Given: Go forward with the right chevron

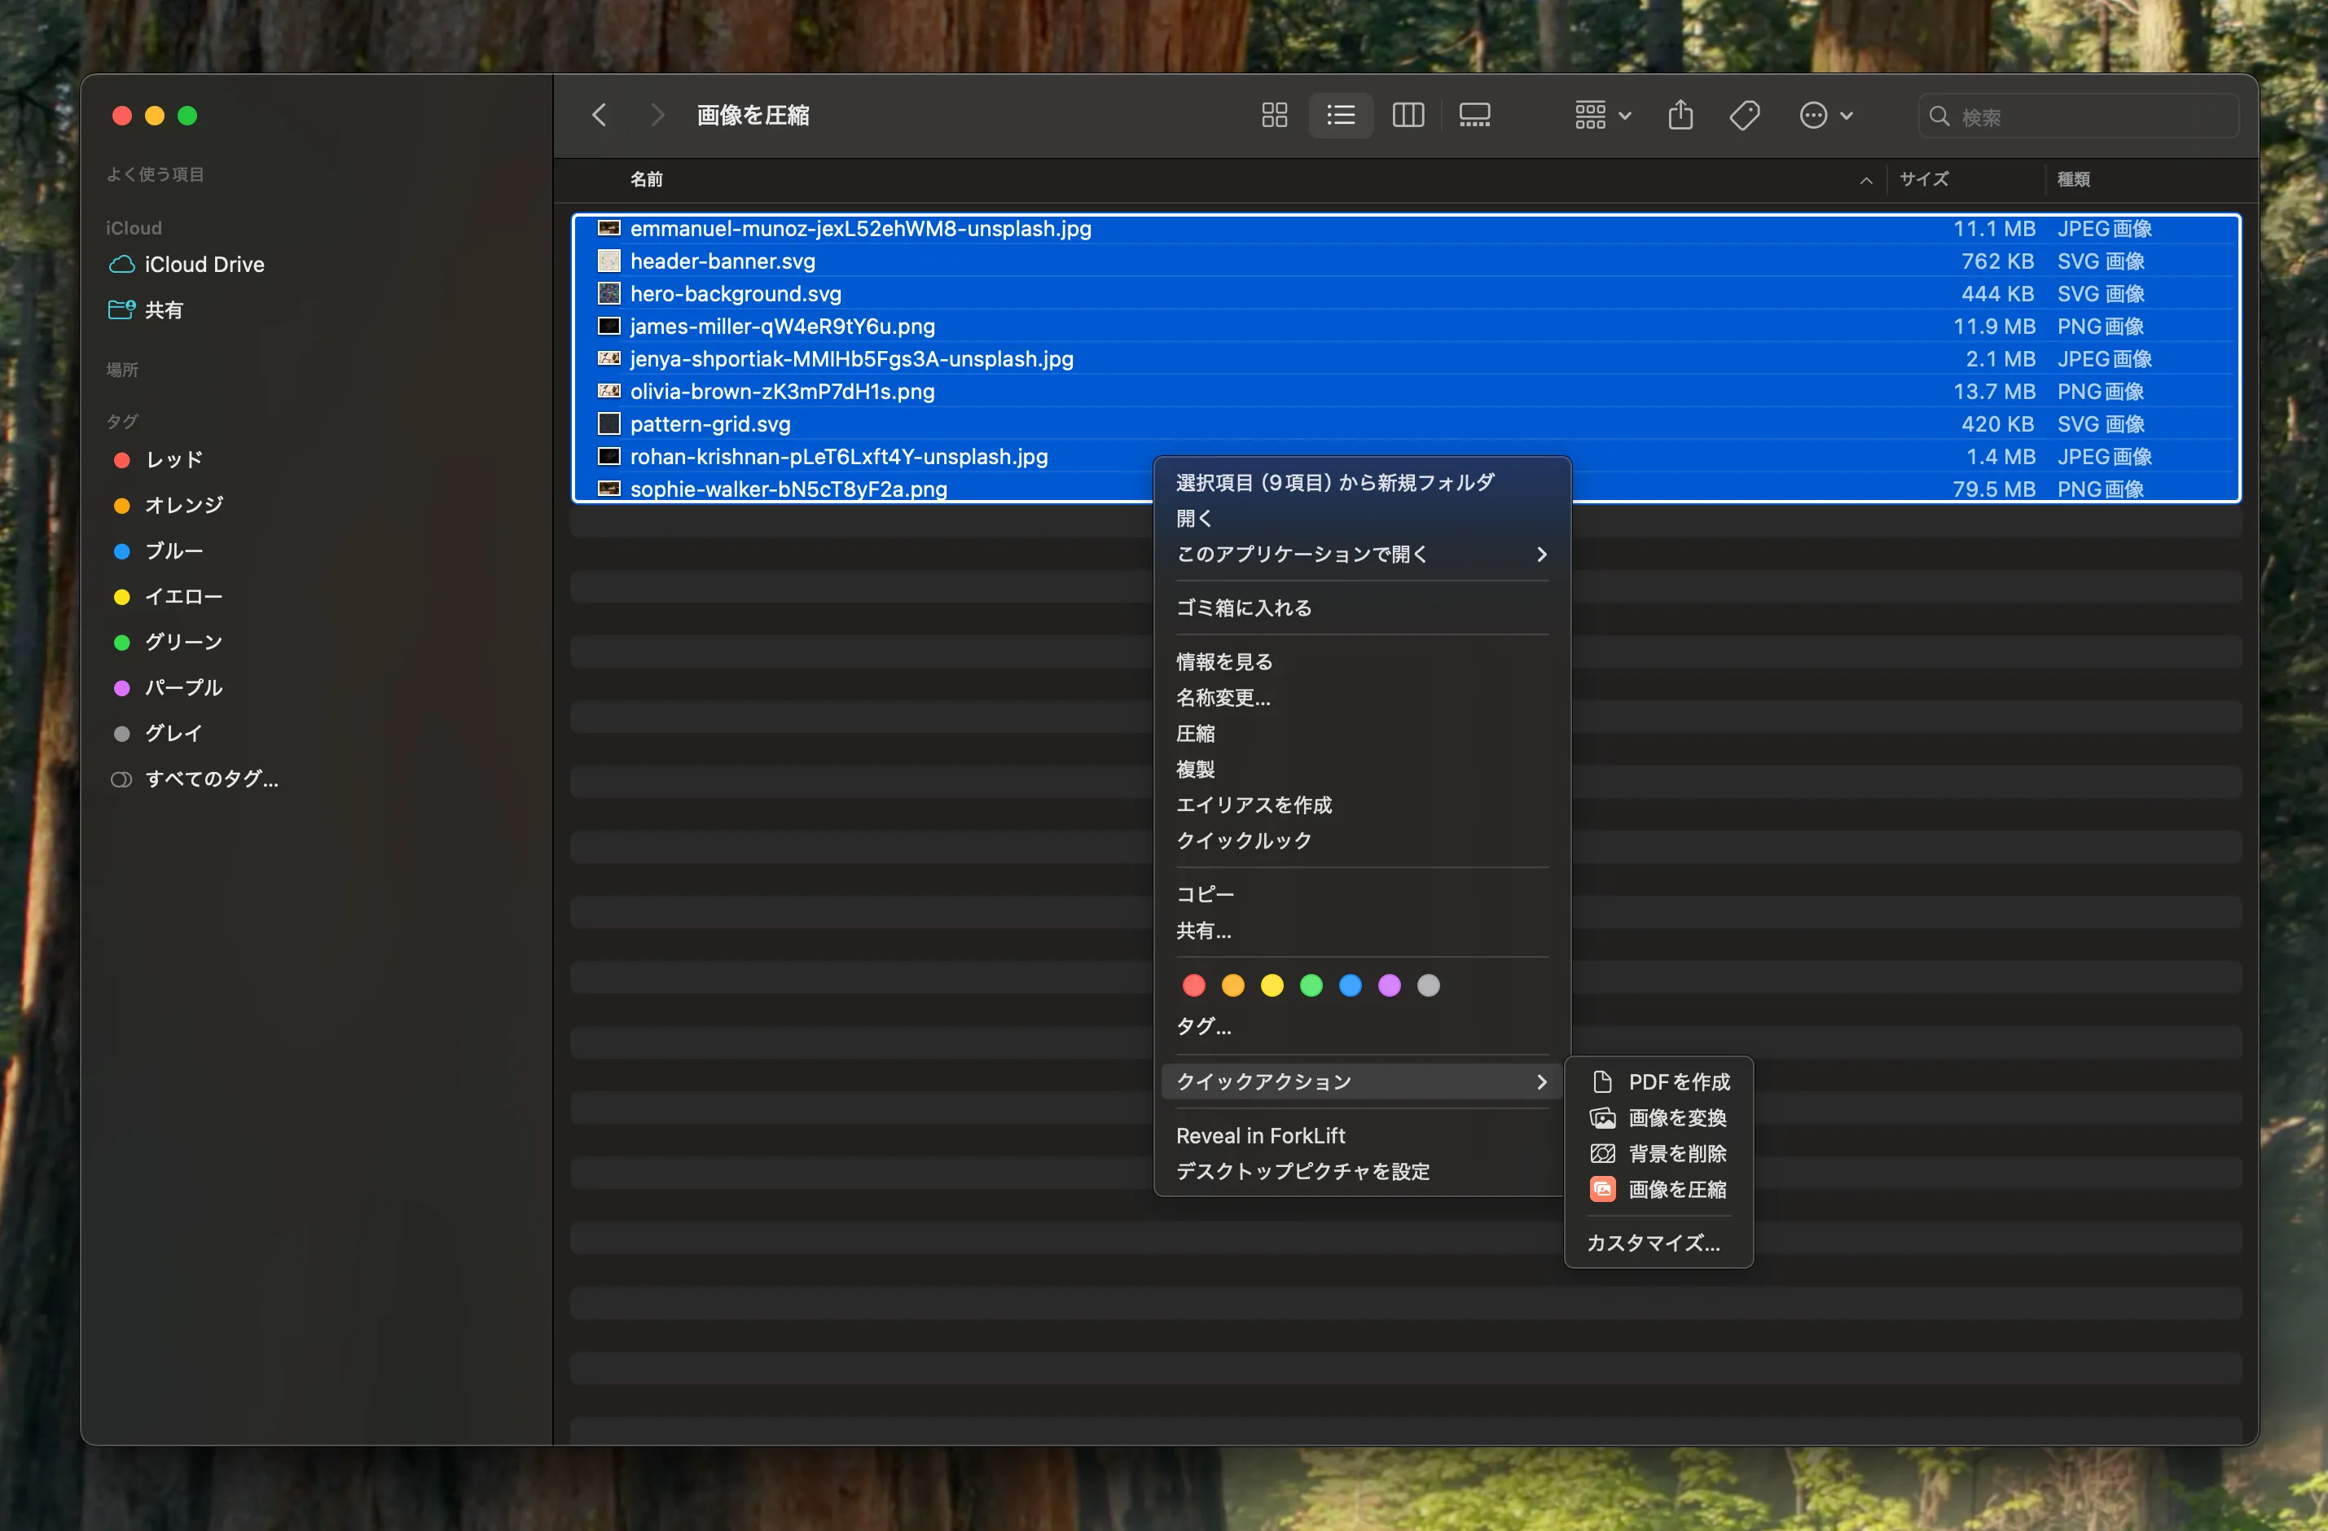Looking at the screenshot, I should 657,116.
